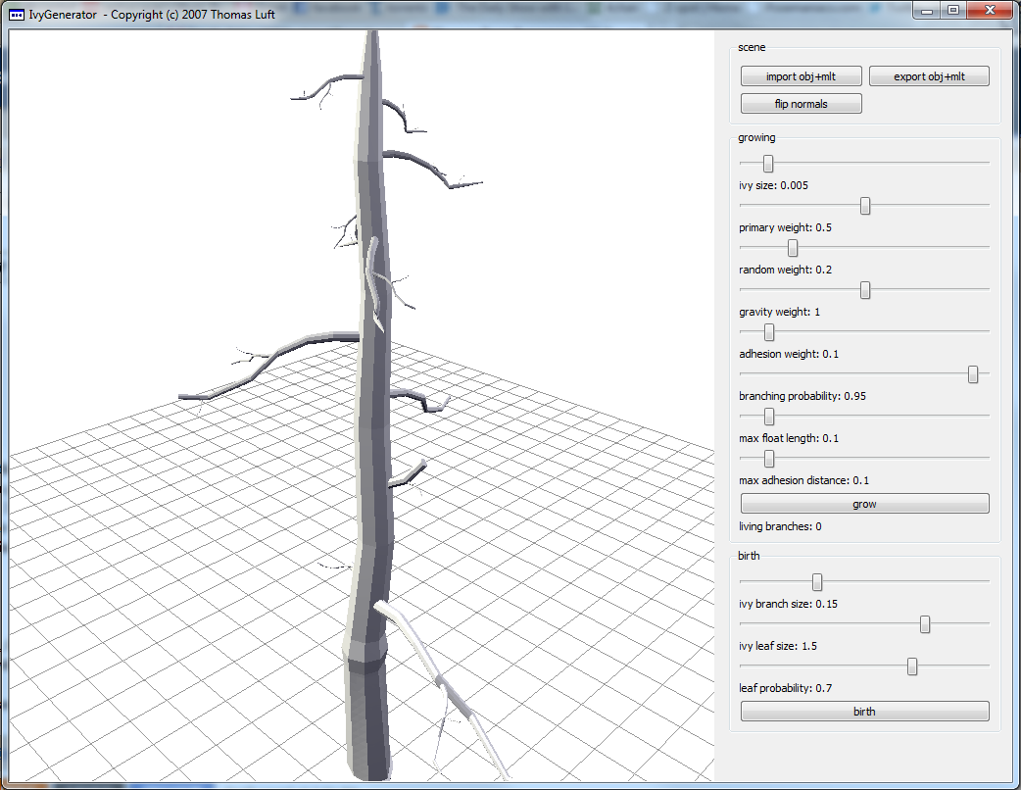The width and height of the screenshot is (1021, 790).
Task: Click the max adhesion distance slider handle
Action: (x=769, y=459)
